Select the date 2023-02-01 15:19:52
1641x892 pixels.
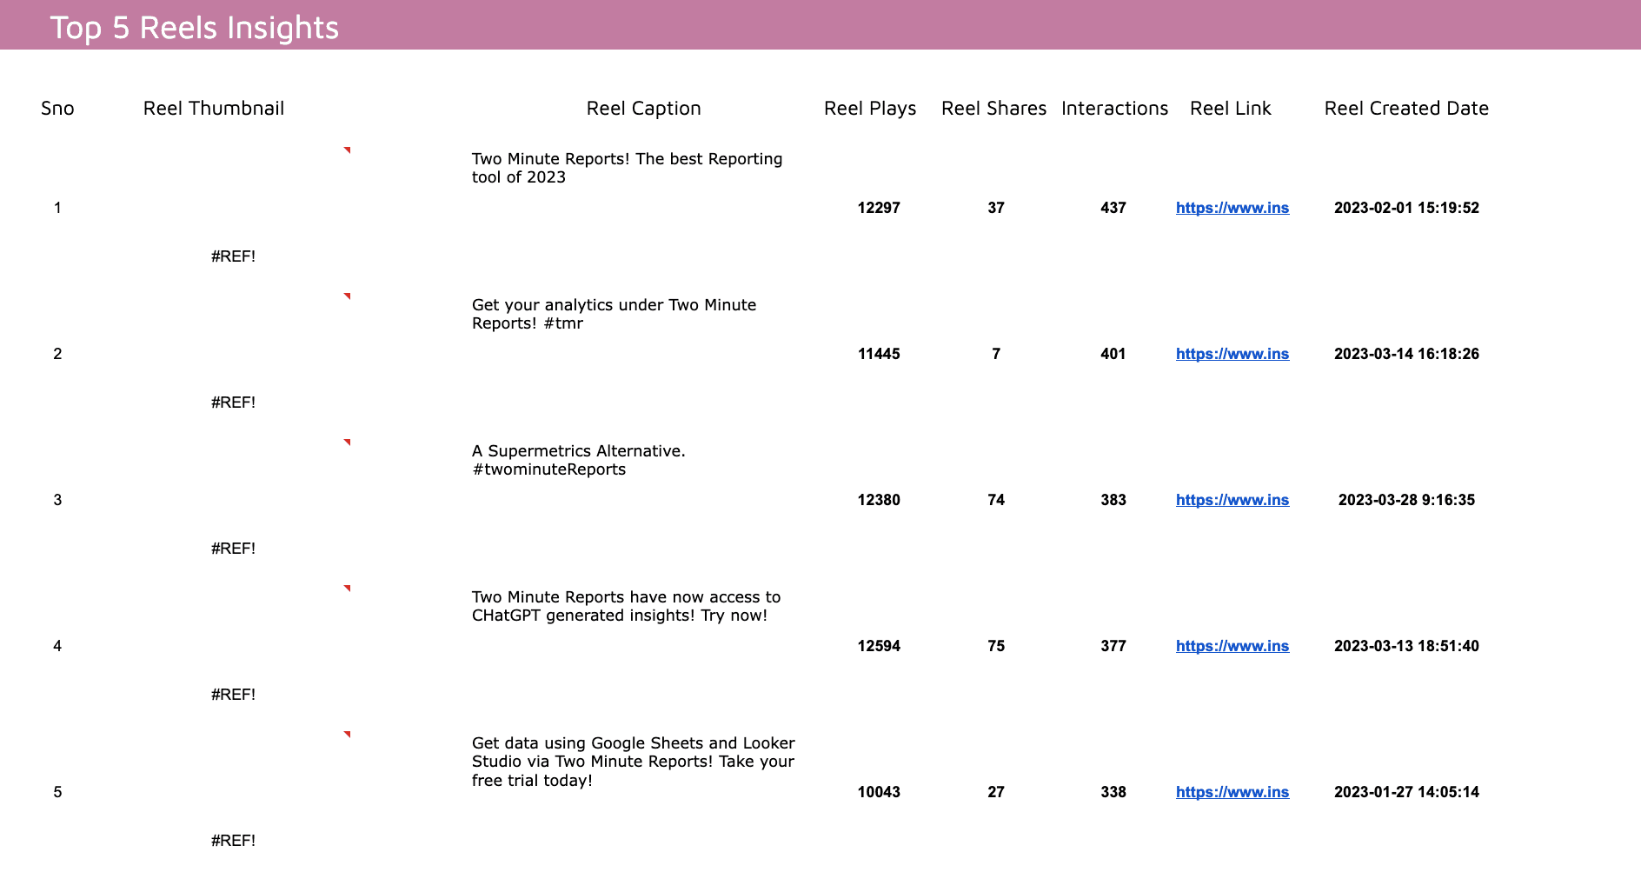click(x=1406, y=208)
